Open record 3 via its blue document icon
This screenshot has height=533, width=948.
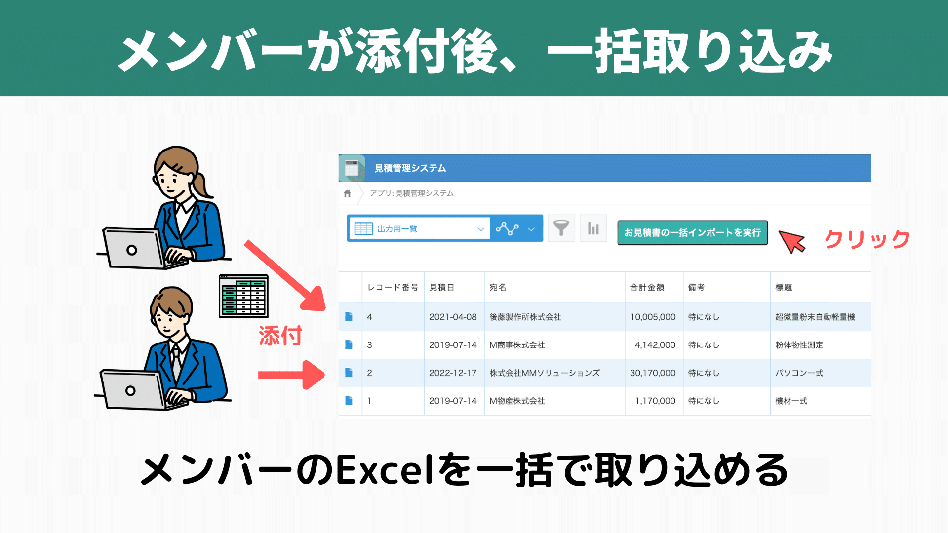click(350, 344)
